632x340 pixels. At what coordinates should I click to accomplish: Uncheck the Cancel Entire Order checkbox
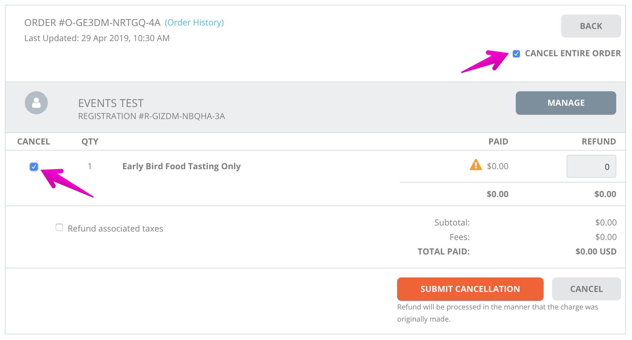[x=516, y=54]
